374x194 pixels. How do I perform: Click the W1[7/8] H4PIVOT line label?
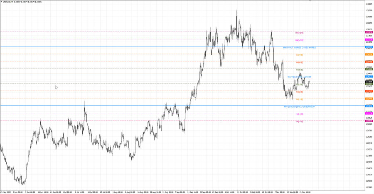click(299, 77)
